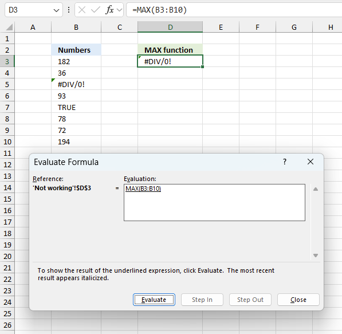Viewport: 342px width, 334px height.
Task: Open the help question mark in Evaluate Formula
Action: coord(285,162)
